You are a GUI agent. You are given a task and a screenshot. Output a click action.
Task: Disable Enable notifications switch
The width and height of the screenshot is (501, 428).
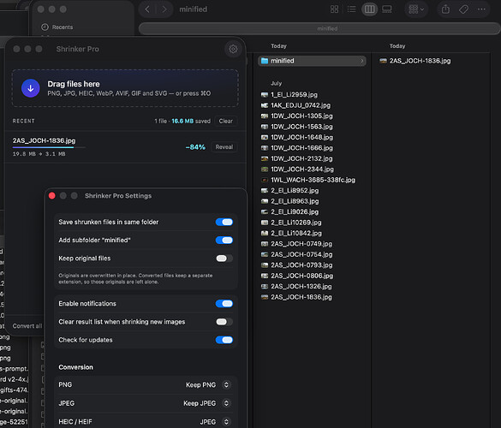click(x=224, y=303)
